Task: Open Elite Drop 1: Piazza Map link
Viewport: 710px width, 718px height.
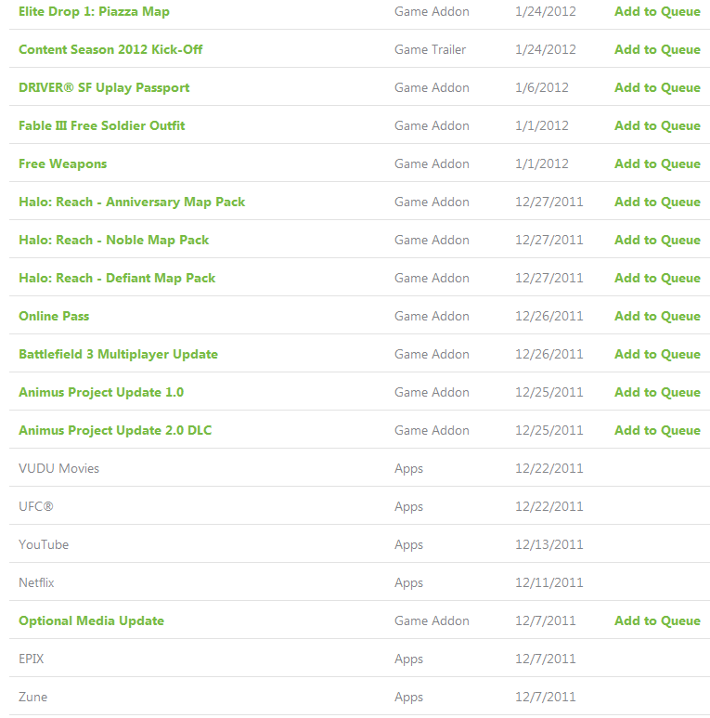Action: click(94, 11)
